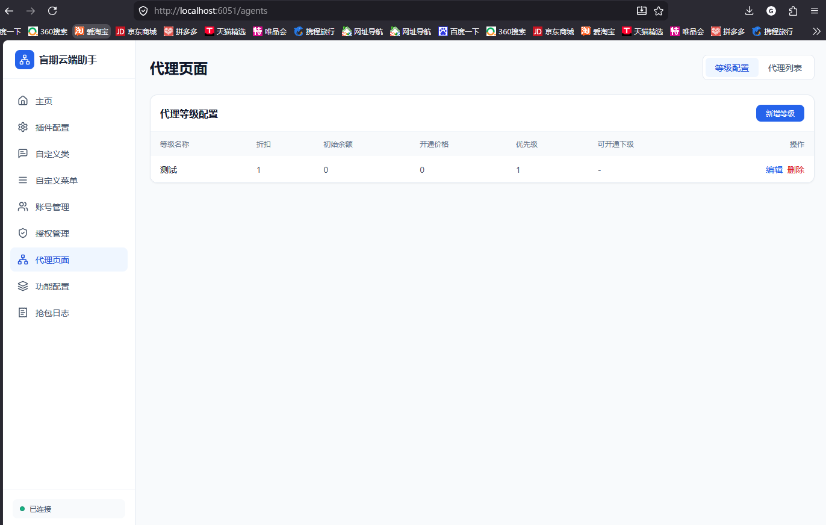826x525 pixels.
Task: Click the 代理页面 page heading
Action: point(179,69)
